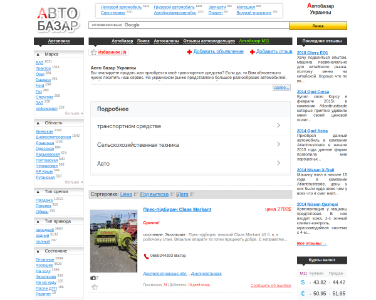Screen dimensions: 376x300
Task: Click the yellow Поиск search button
Action: pyautogui.click(x=318, y=26)
